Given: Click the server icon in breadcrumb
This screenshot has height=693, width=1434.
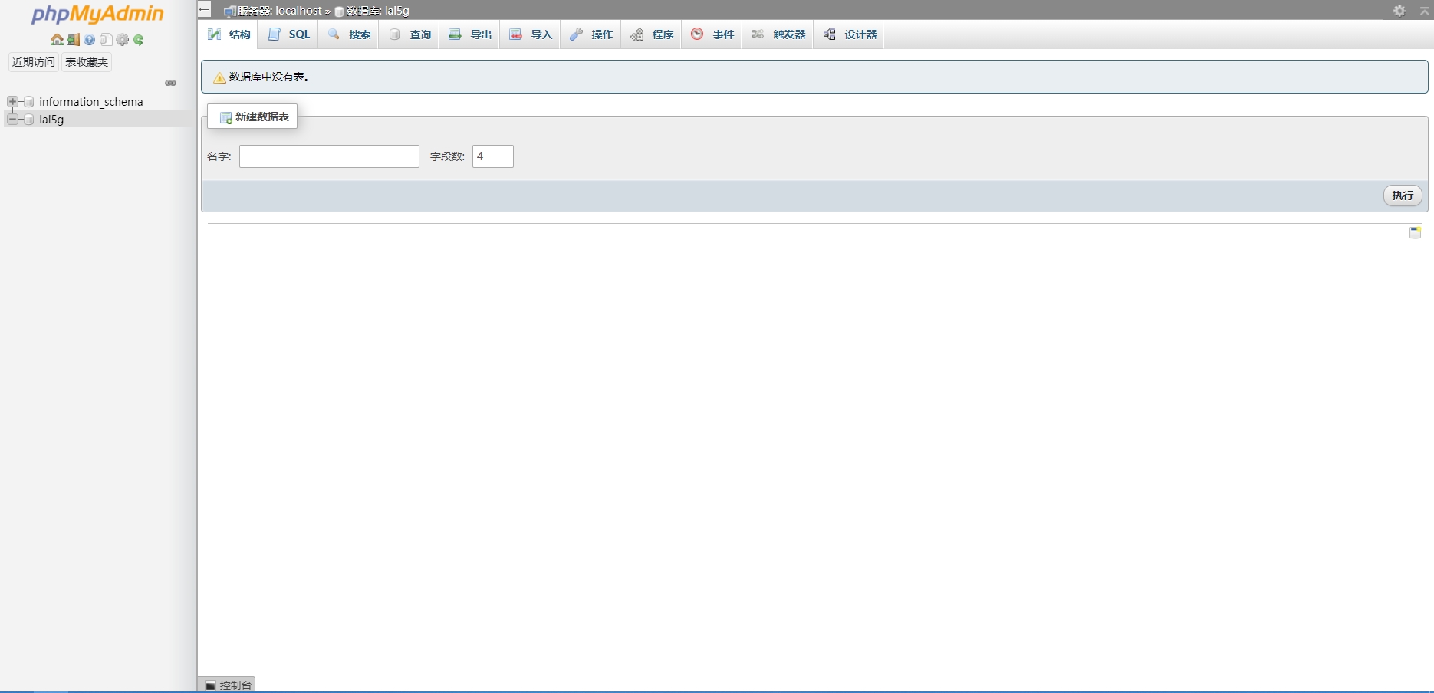Looking at the screenshot, I should [229, 11].
